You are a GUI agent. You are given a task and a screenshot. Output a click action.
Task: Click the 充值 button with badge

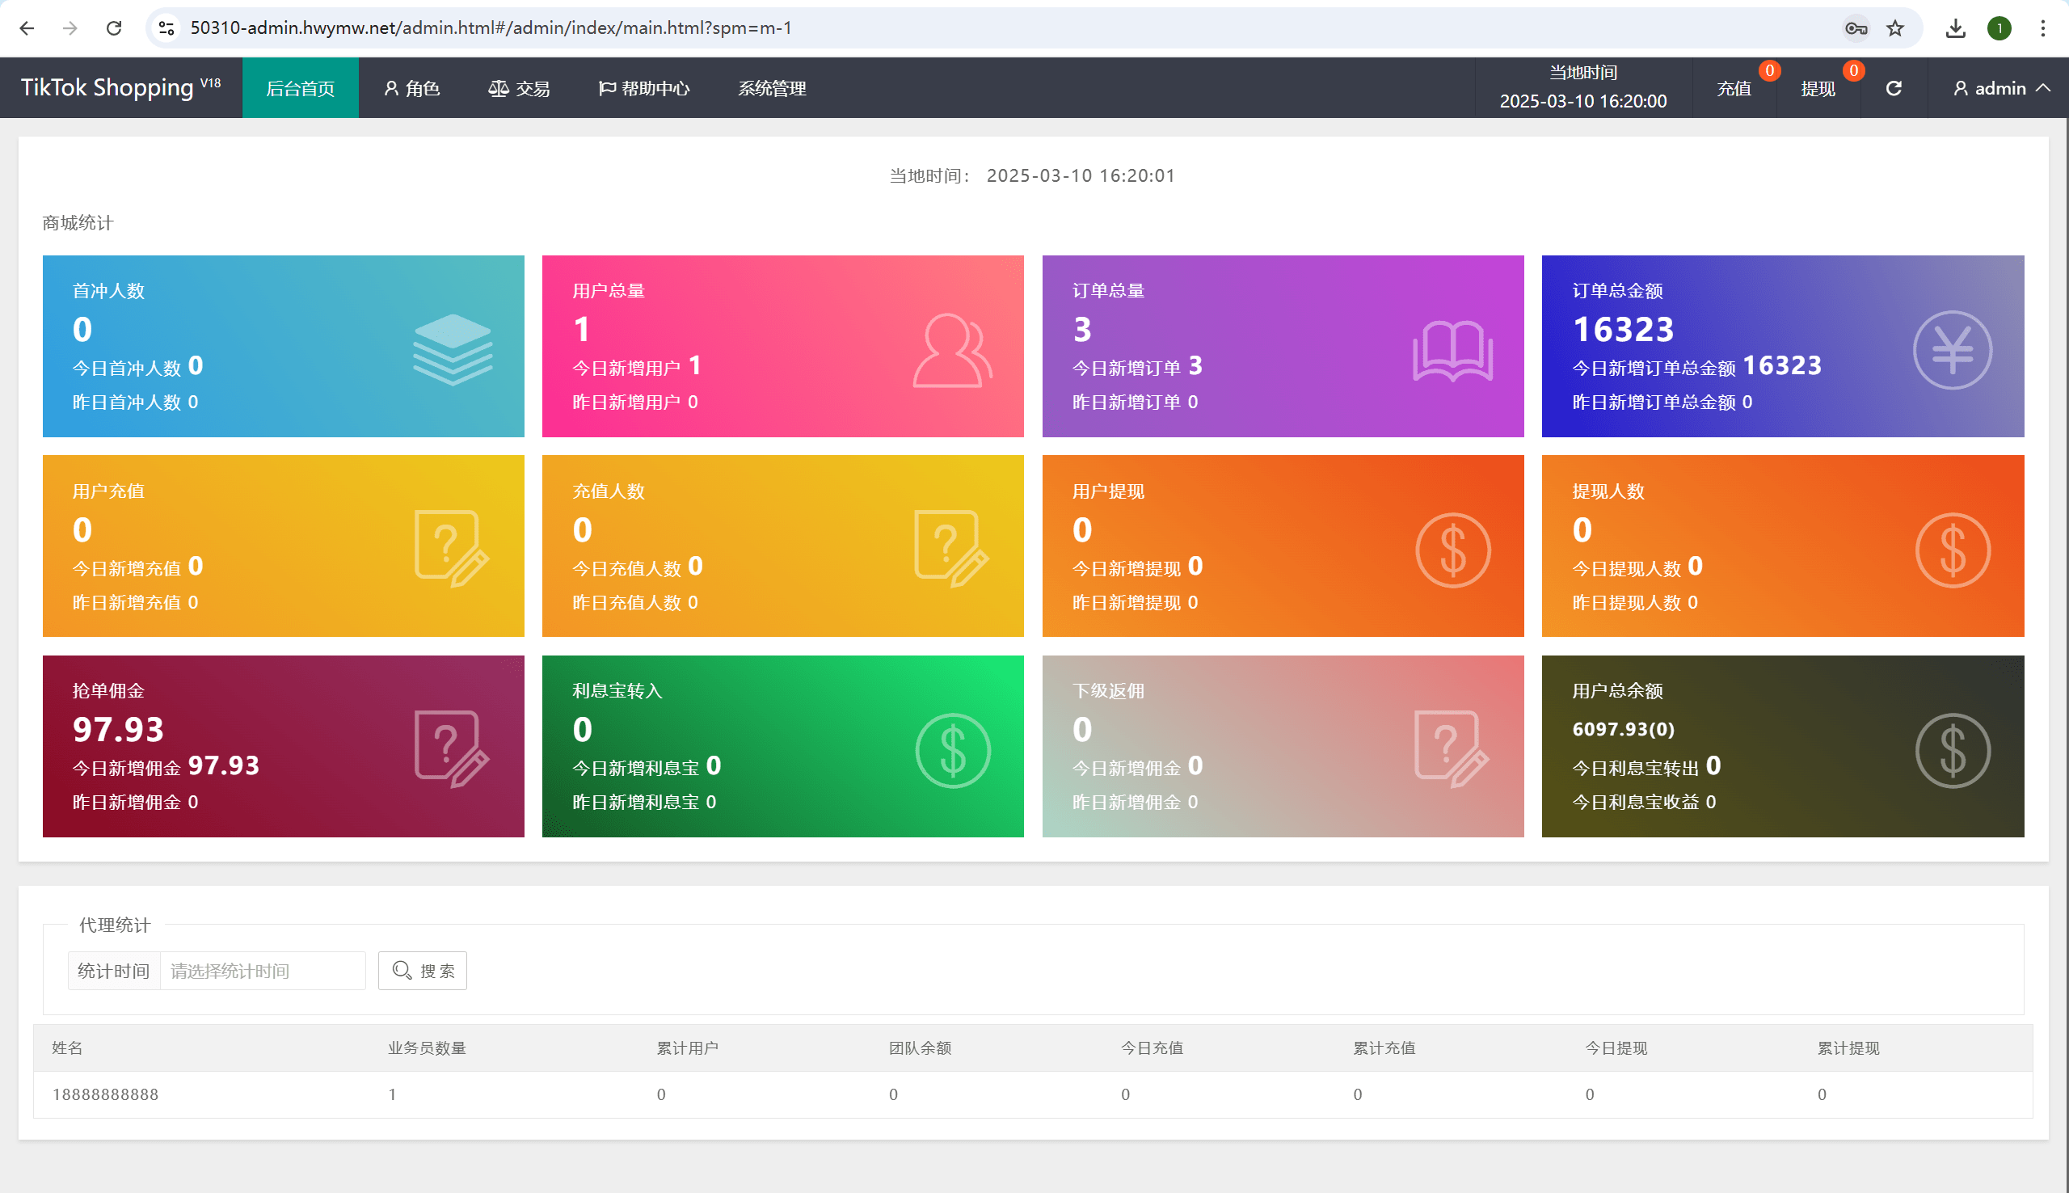[x=1735, y=87]
